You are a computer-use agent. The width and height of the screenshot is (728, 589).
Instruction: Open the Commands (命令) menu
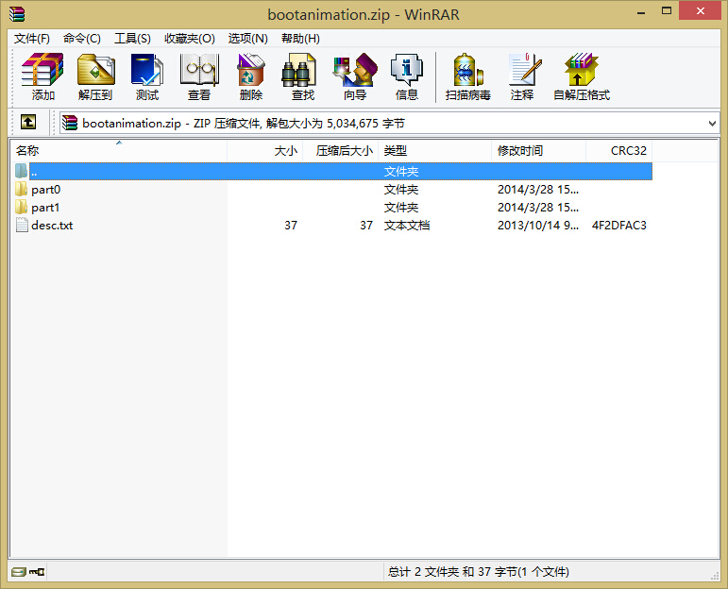pos(82,38)
